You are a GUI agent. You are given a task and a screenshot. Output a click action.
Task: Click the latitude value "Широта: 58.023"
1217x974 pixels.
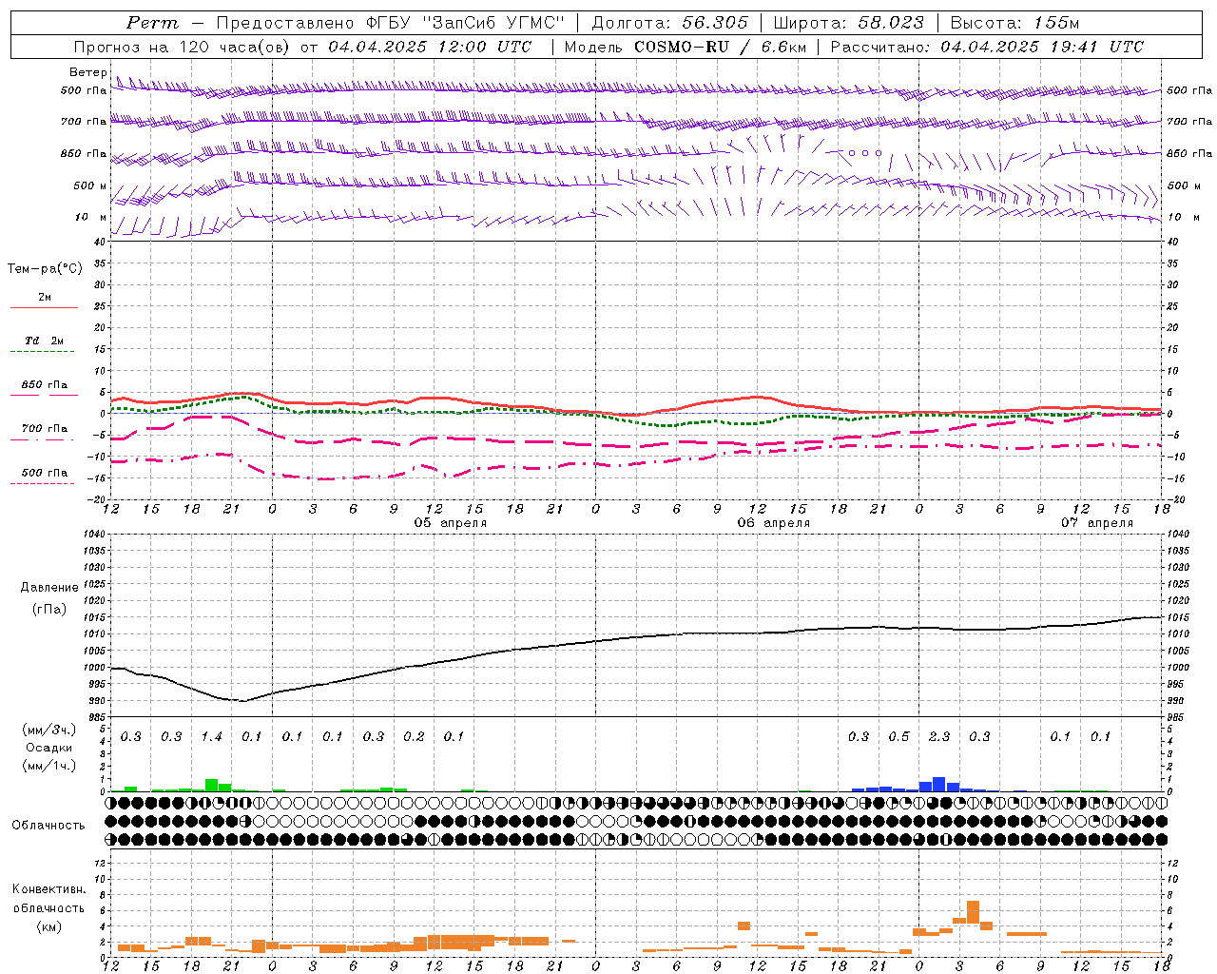(849, 23)
